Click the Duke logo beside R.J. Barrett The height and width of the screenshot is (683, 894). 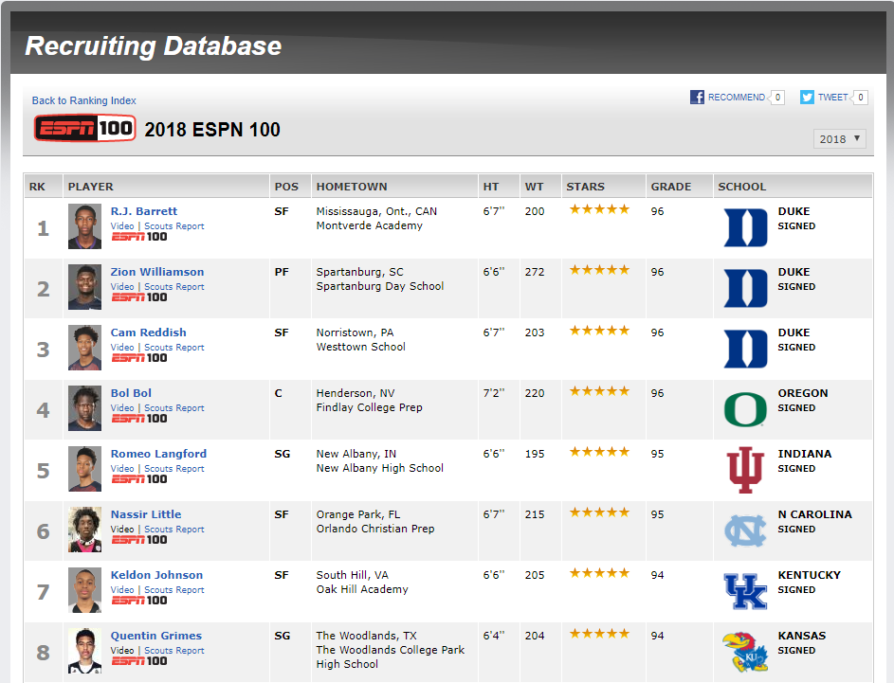tap(745, 227)
